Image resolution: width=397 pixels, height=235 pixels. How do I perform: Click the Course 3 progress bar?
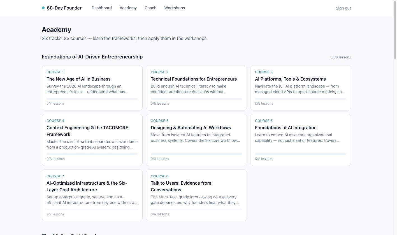click(x=301, y=99)
